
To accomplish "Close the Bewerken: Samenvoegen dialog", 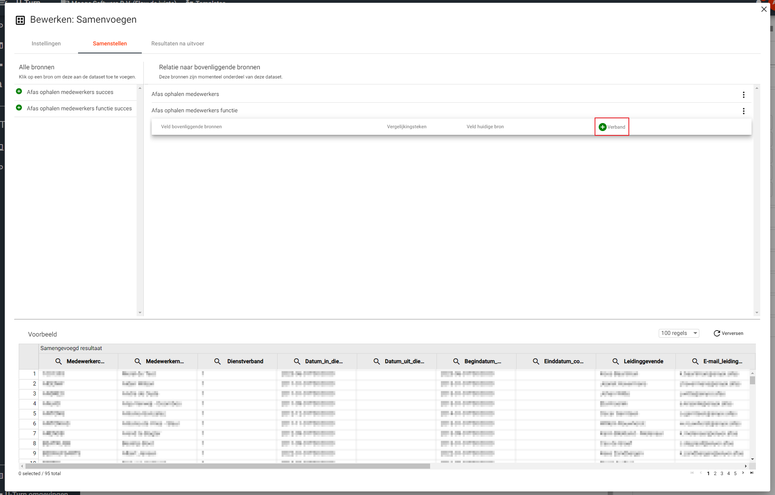I will 763,9.
